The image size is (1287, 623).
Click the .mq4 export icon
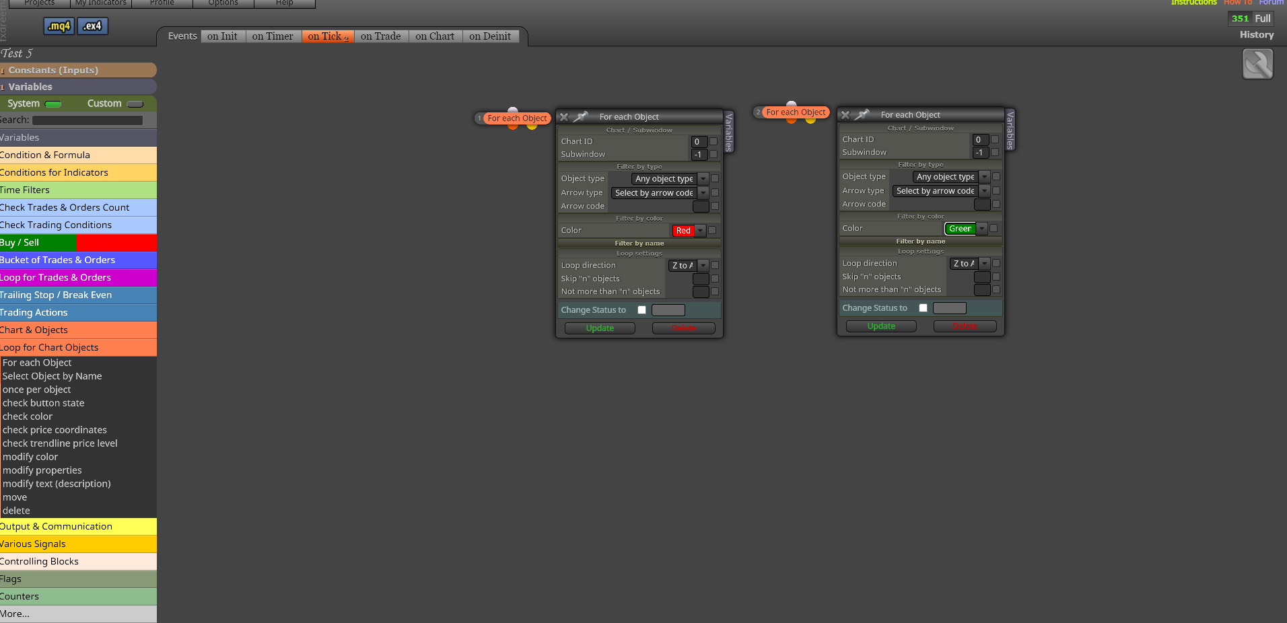(x=59, y=26)
